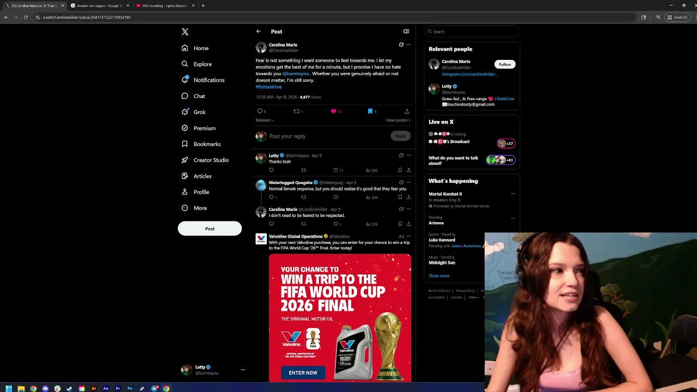Repost Carolina's 'don't need to be feared' reply
This screenshot has width=697, height=392.
(x=303, y=224)
